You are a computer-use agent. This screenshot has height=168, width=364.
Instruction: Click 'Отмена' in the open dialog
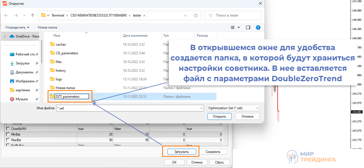(247, 116)
